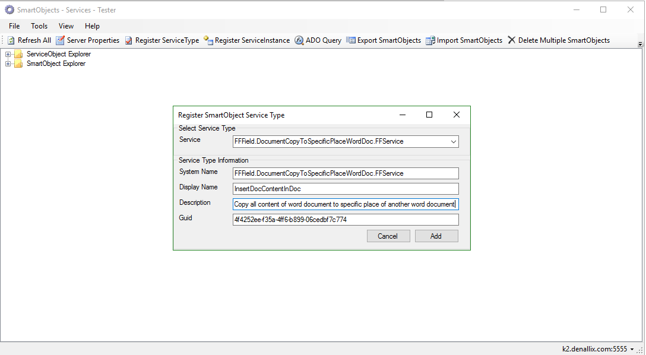The height and width of the screenshot is (355, 646).
Task: Click into the Guid text field
Action: point(346,220)
